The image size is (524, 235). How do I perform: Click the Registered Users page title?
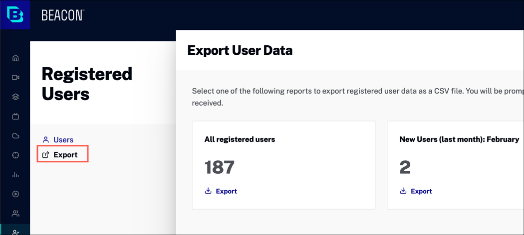pyautogui.click(x=87, y=84)
